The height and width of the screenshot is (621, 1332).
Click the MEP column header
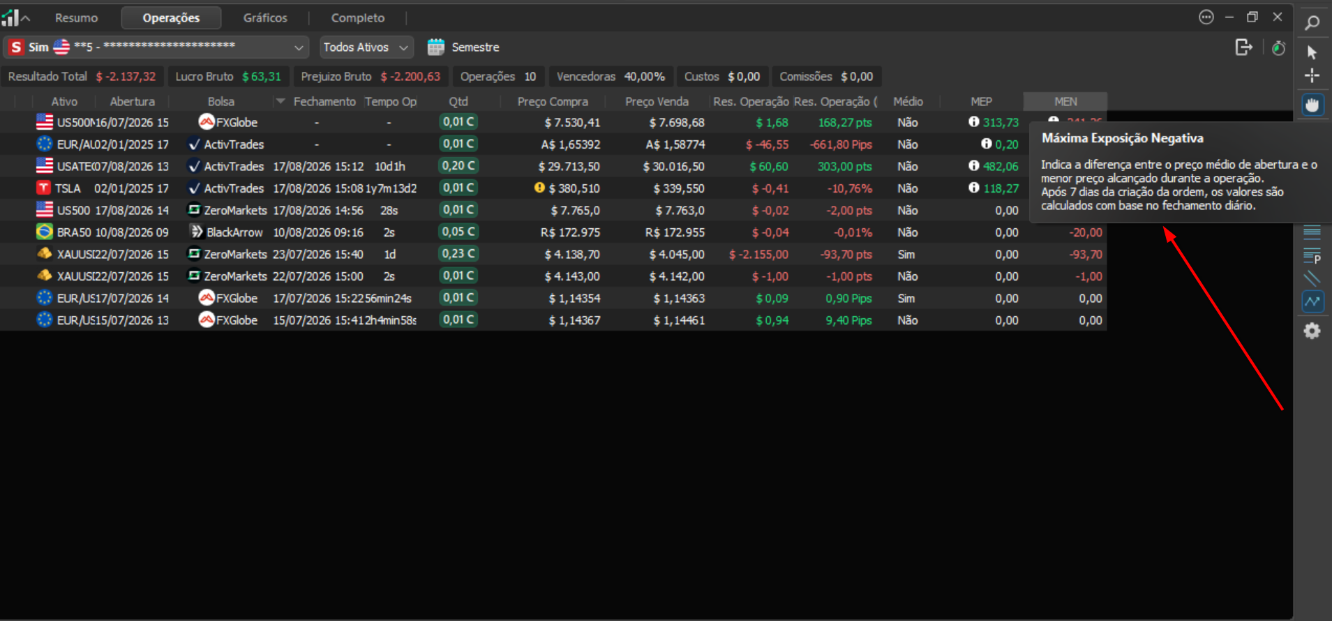(x=981, y=101)
